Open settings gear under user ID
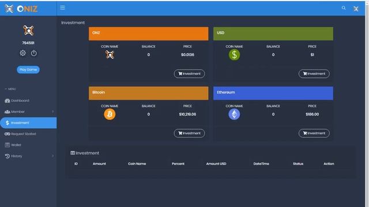Viewport: 369px width, 207px height. point(23,53)
